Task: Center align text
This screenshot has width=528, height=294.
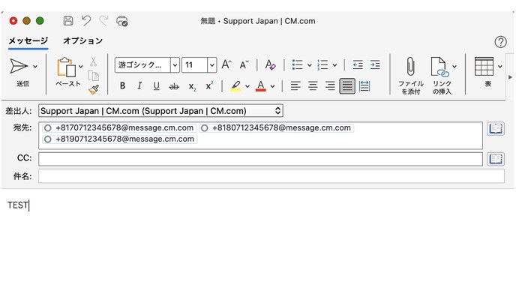Action: pyautogui.click(x=313, y=86)
